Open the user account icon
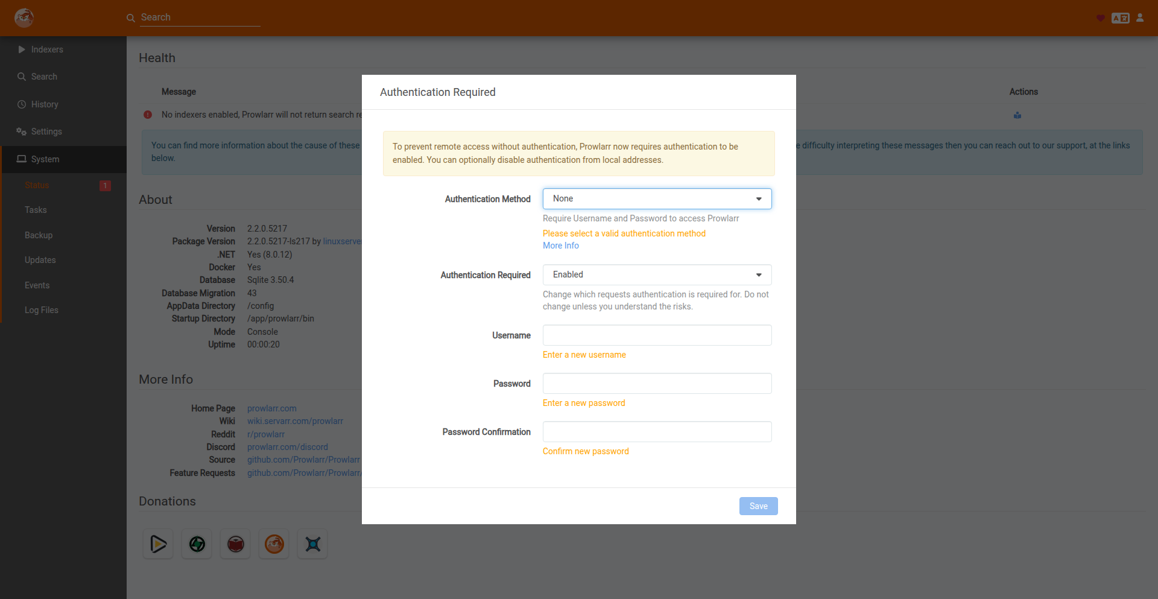The image size is (1158, 599). tap(1140, 18)
